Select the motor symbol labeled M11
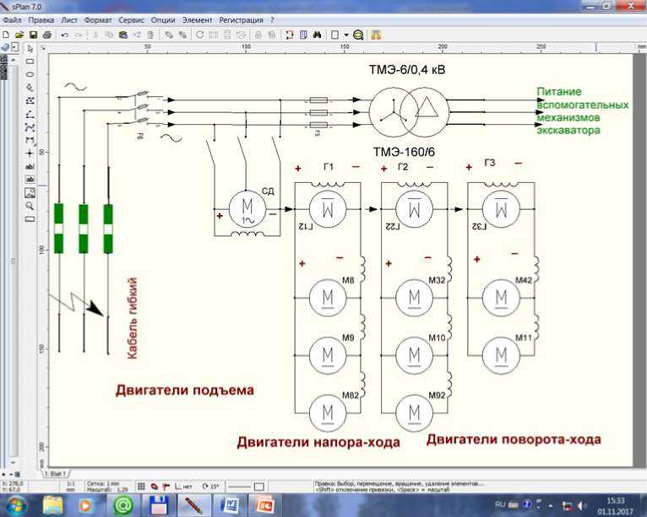This screenshot has width=647, height=517. point(501,355)
